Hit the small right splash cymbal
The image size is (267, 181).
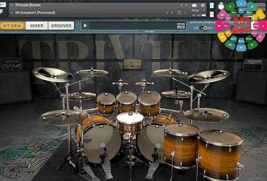[144, 84]
